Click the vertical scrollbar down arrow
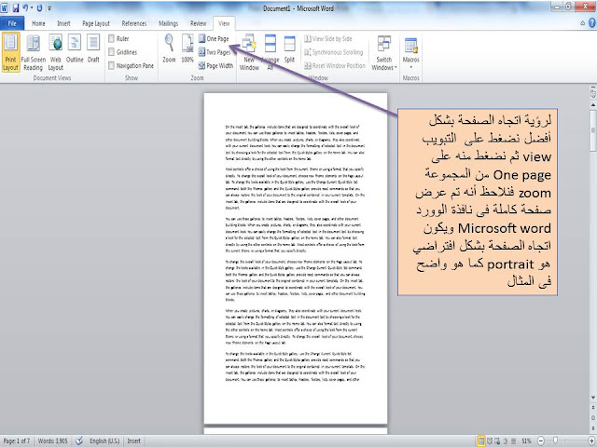 coord(593,398)
